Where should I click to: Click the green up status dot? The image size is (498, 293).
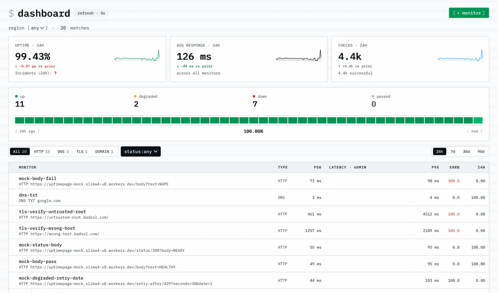pos(16,96)
